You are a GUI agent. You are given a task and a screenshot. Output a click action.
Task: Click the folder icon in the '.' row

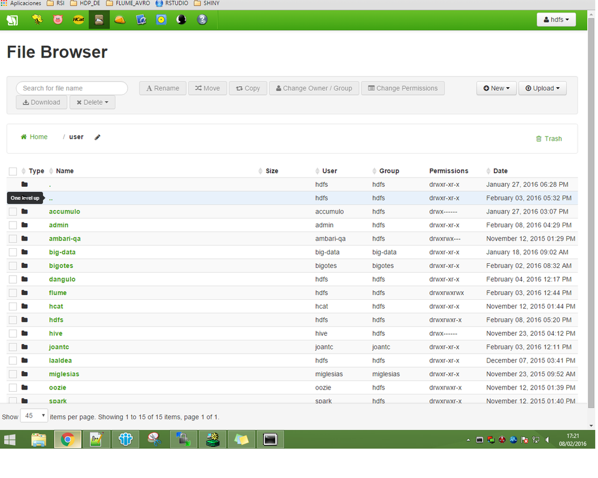(25, 184)
